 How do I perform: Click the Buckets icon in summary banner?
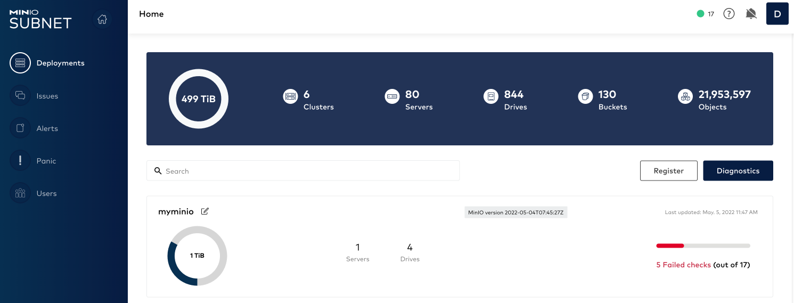point(585,96)
